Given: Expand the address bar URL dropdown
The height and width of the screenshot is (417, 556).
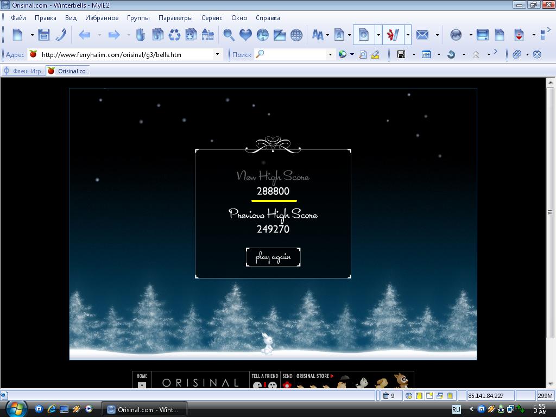Looking at the screenshot, I should tap(217, 54).
